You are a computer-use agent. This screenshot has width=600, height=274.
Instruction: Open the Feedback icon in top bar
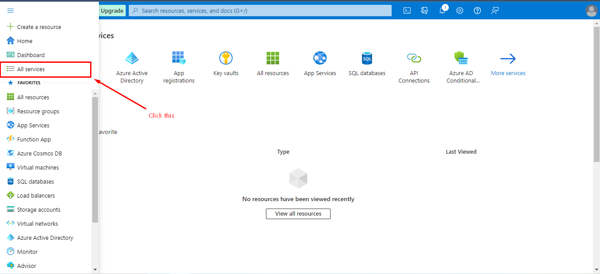(495, 11)
